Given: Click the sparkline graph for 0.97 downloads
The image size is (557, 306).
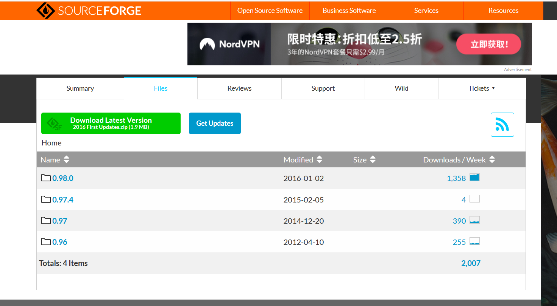Looking at the screenshot, I should click(x=475, y=219).
